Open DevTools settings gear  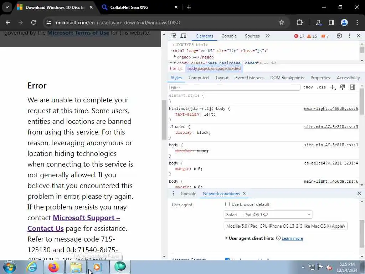pyautogui.click(x=339, y=36)
